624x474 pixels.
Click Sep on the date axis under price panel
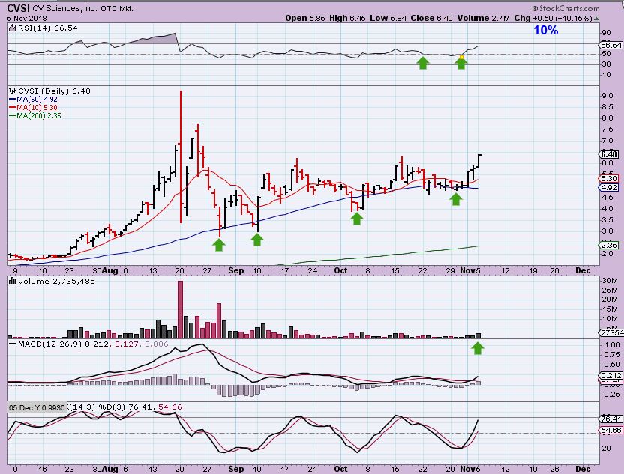(x=236, y=270)
